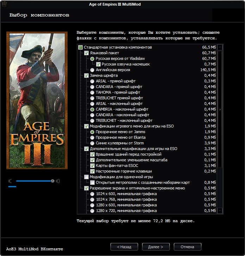
Task: Open the 'AoE3 MultiMod ВКонтакте' link
Action: click(34, 249)
